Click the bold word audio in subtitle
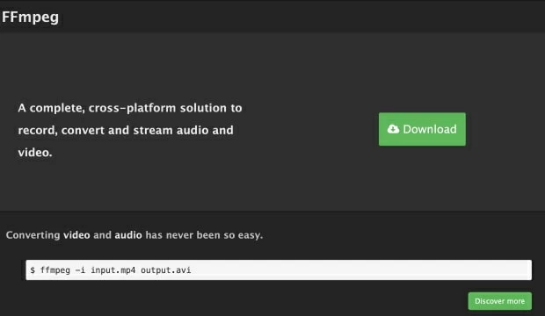 pyautogui.click(x=128, y=235)
